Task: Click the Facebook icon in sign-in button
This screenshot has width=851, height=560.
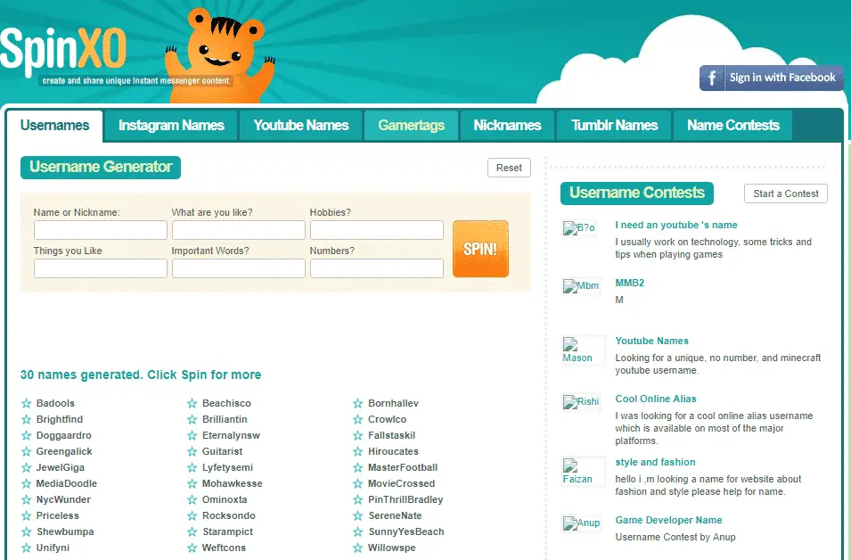Action: point(712,78)
